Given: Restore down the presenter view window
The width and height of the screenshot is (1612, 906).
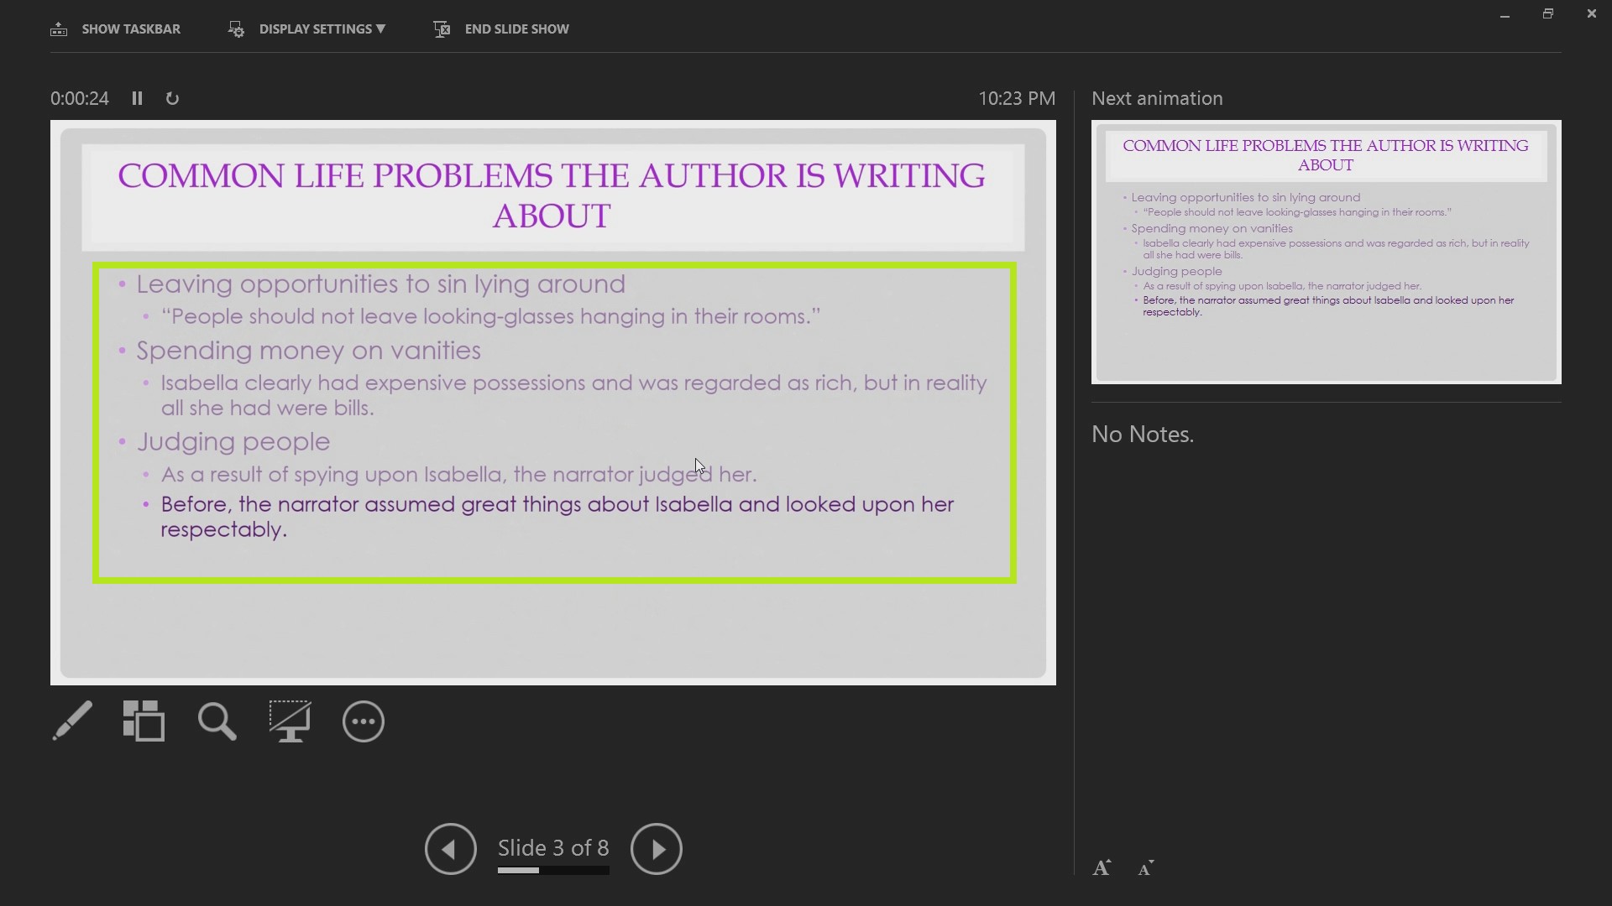Looking at the screenshot, I should click(x=1548, y=14).
